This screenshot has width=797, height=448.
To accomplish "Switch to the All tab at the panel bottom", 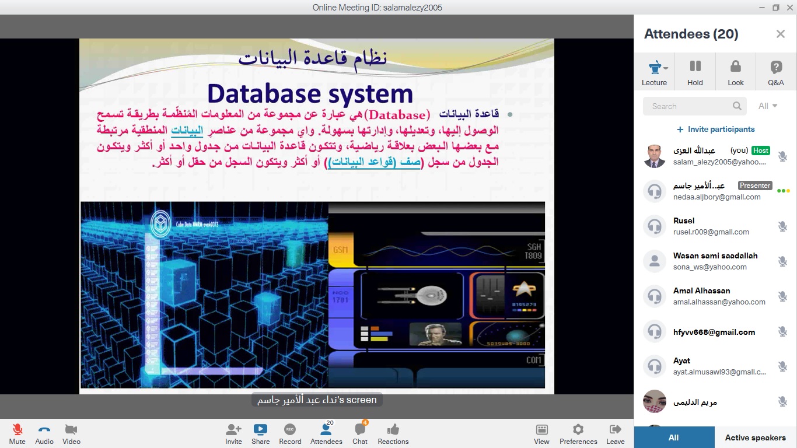I will click(x=674, y=437).
